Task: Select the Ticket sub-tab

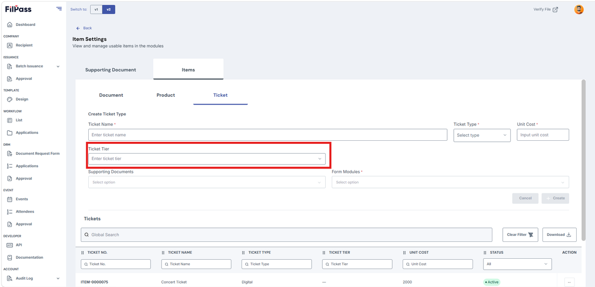Action: coord(221,95)
